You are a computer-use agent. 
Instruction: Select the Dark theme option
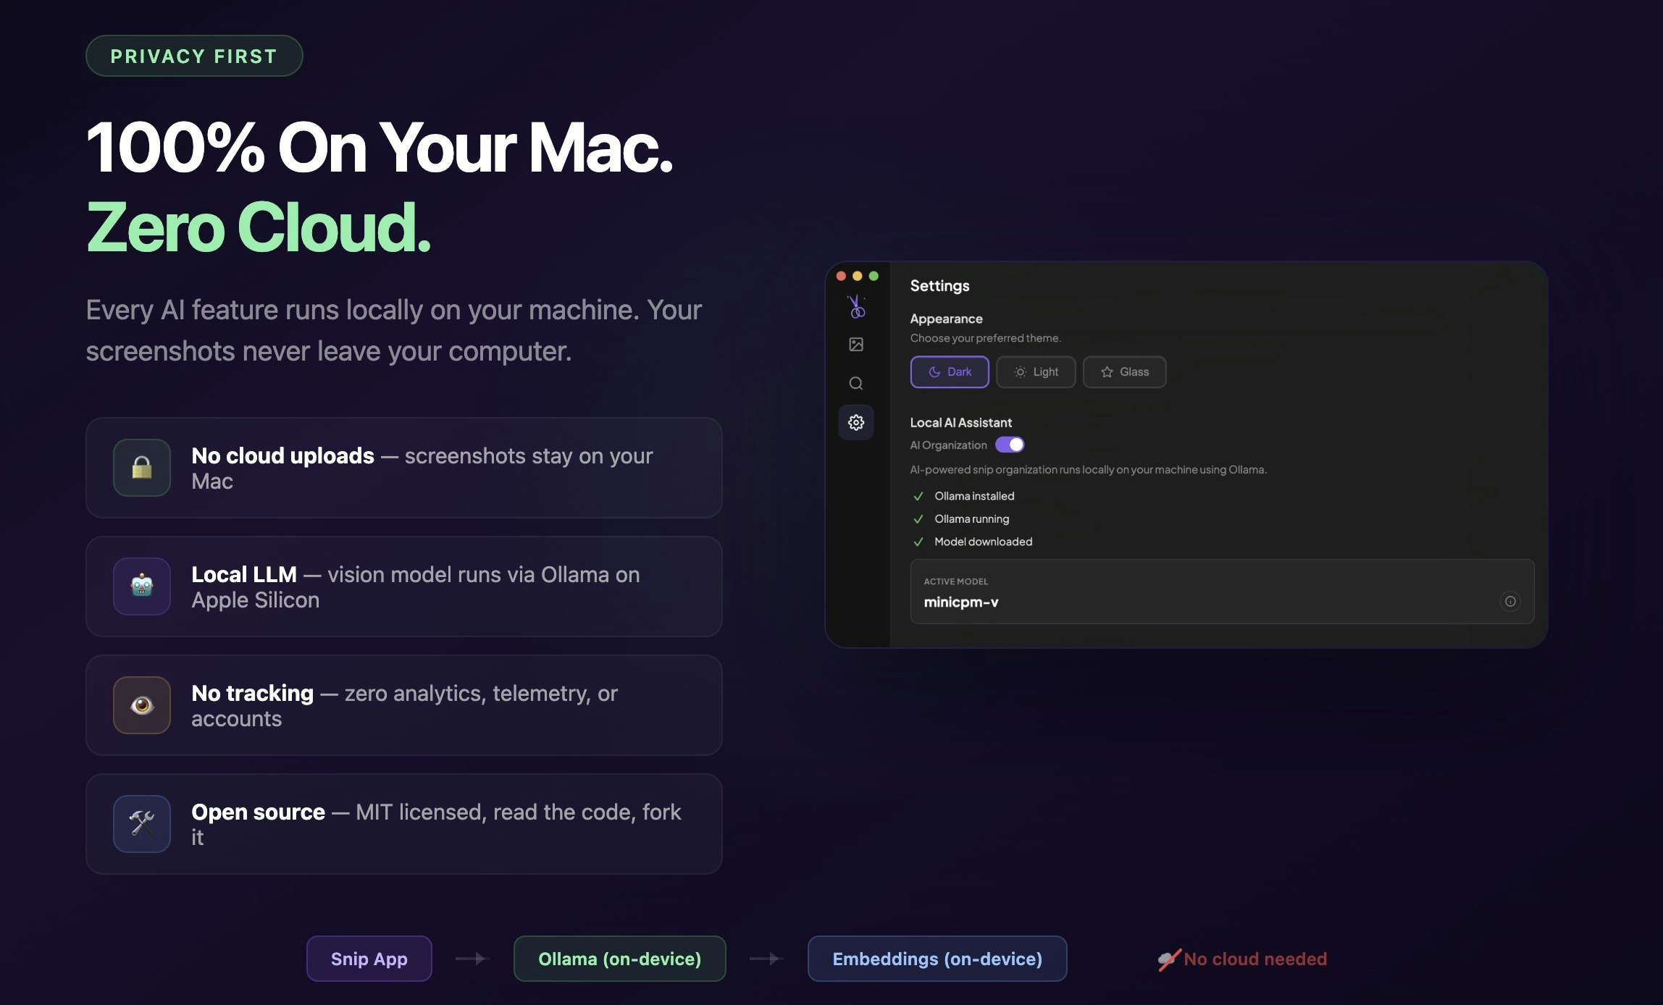(x=950, y=371)
